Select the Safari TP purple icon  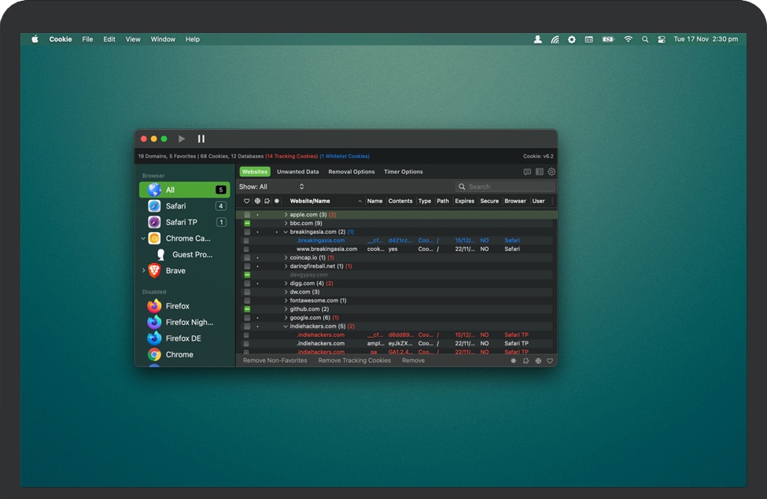point(154,222)
